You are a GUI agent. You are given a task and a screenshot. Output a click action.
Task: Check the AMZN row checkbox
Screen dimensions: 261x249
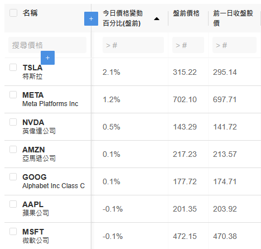click(13, 149)
